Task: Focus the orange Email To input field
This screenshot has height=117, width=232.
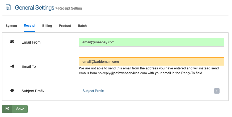Action: pos(151,62)
